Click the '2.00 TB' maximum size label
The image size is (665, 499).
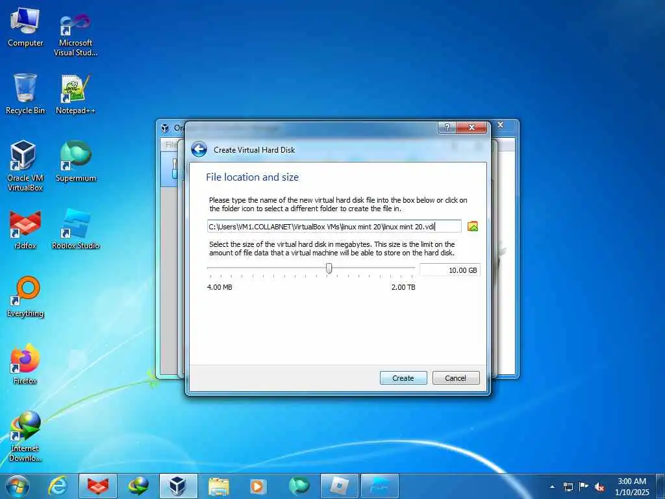coord(403,287)
